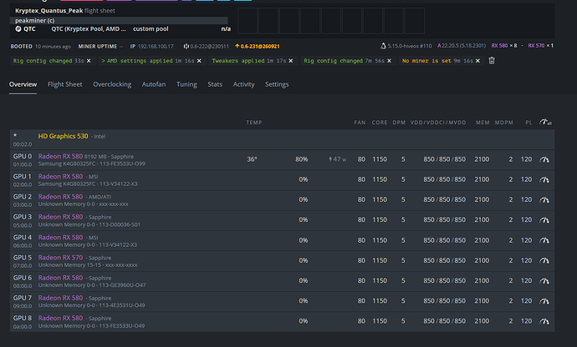Click the upgrade arrow 0.6-231@260921

tap(258, 46)
